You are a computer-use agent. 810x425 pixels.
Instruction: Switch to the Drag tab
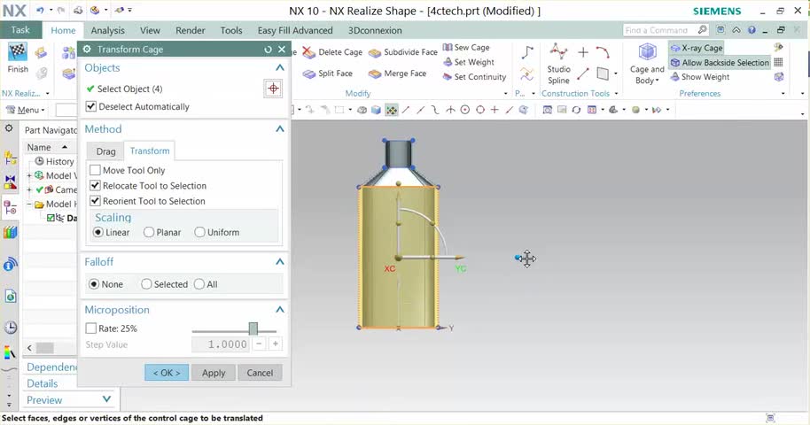(105, 151)
